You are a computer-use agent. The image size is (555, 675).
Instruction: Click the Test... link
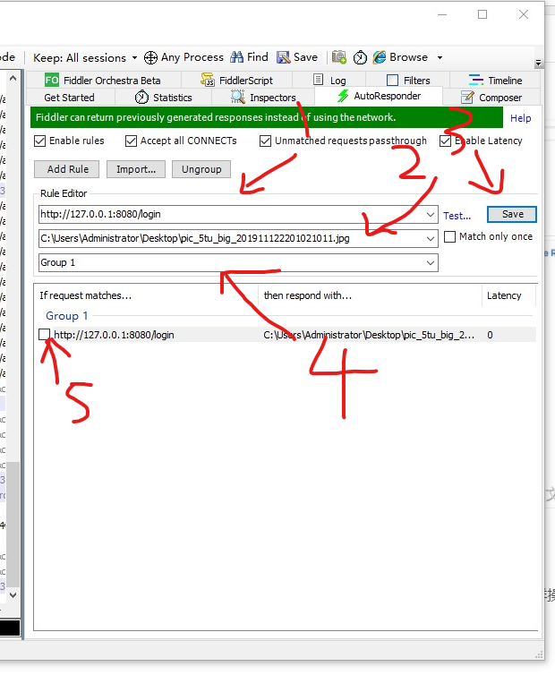tap(457, 216)
